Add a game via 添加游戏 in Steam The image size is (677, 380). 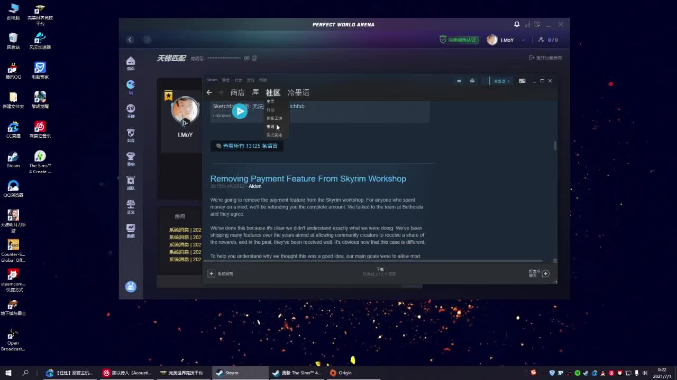click(221, 273)
